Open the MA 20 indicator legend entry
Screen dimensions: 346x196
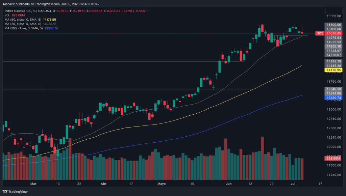point(23,24)
